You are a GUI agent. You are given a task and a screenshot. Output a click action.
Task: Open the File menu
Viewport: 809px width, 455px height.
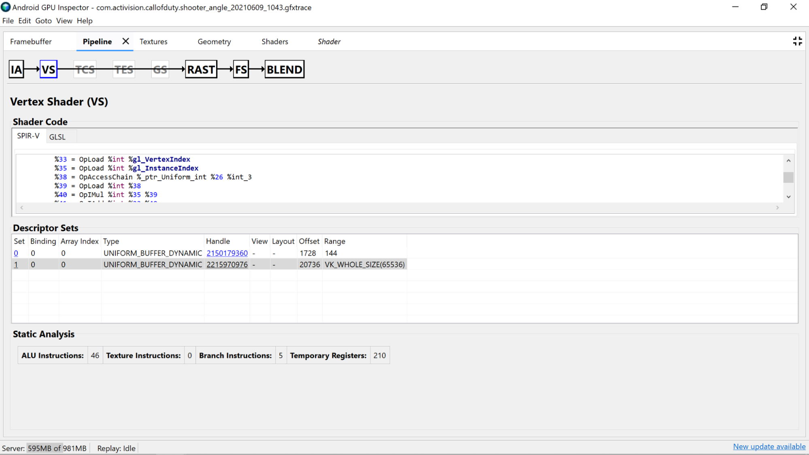(x=8, y=21)
